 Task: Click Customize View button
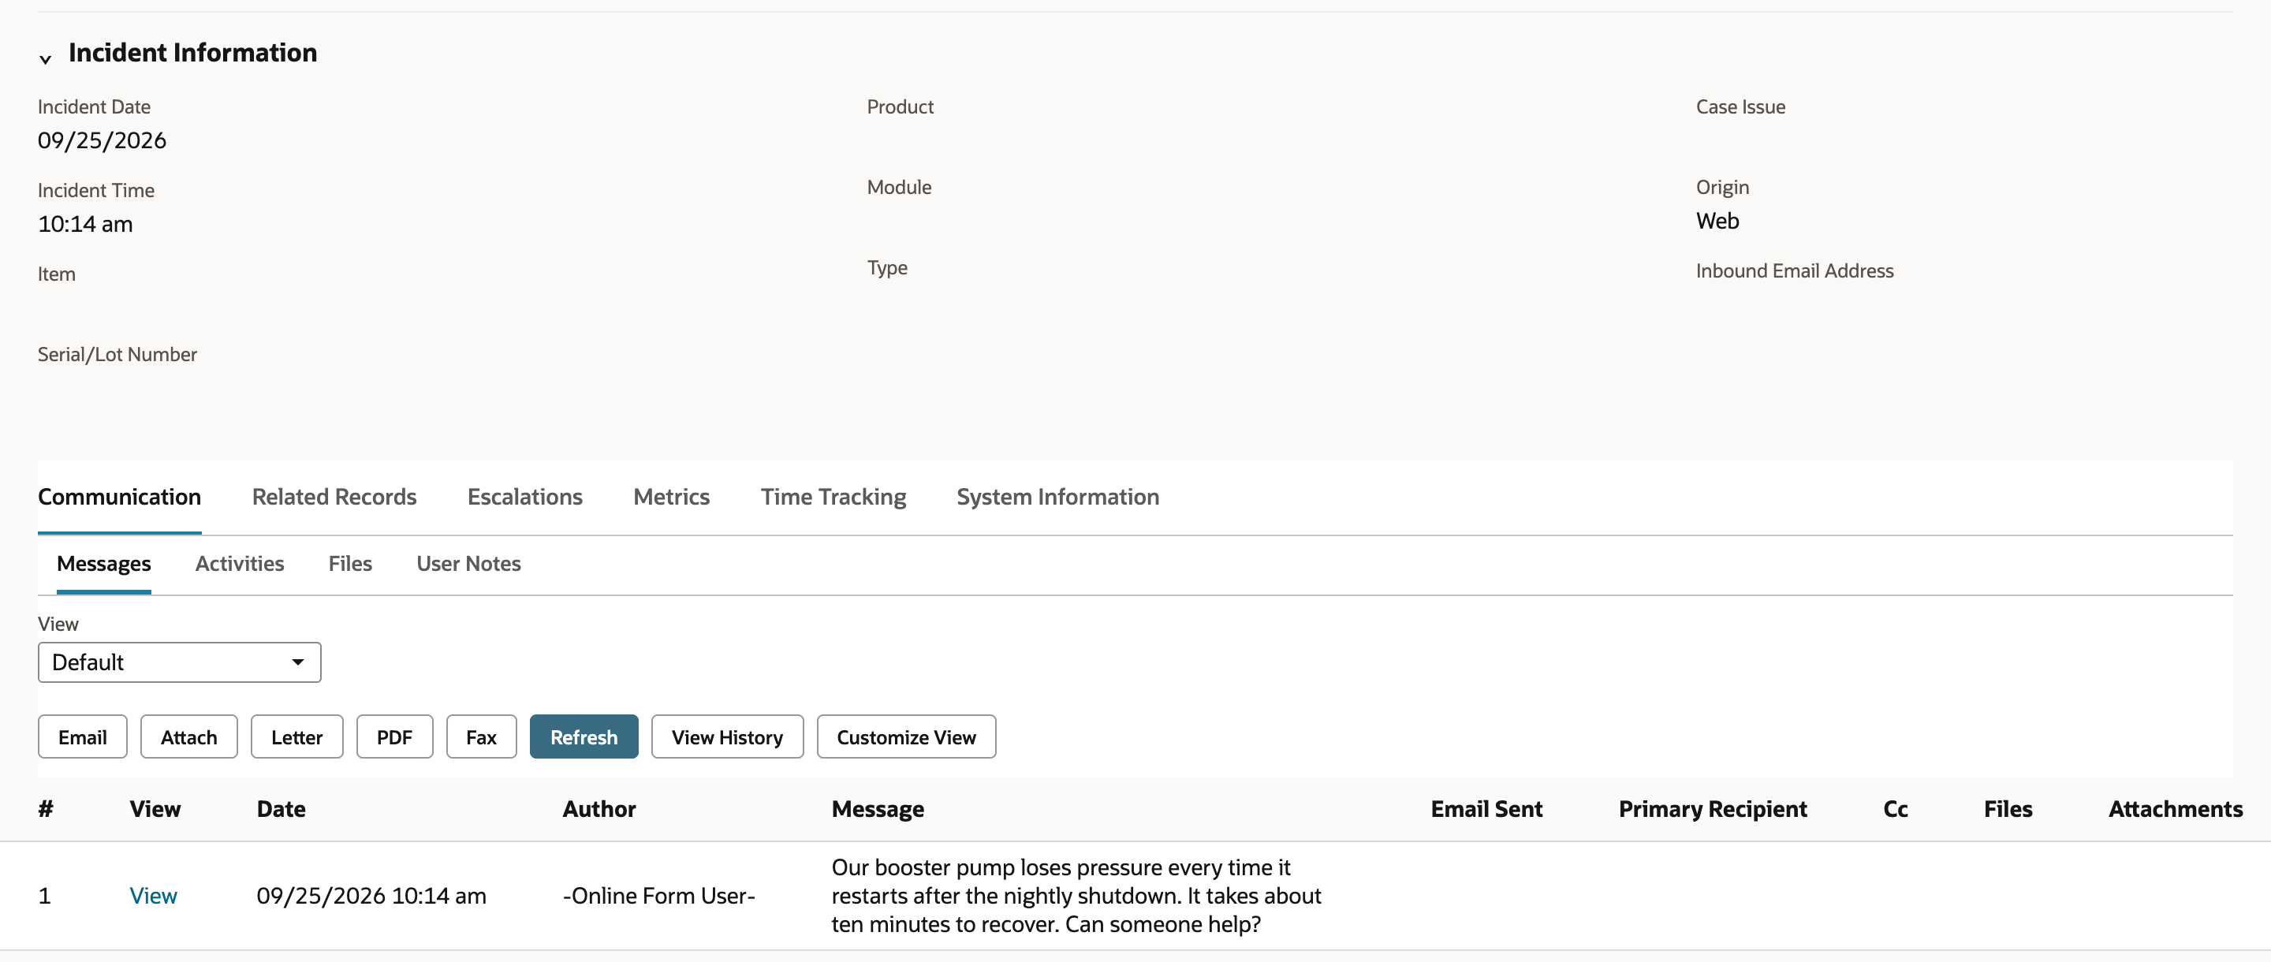[906, 736]
